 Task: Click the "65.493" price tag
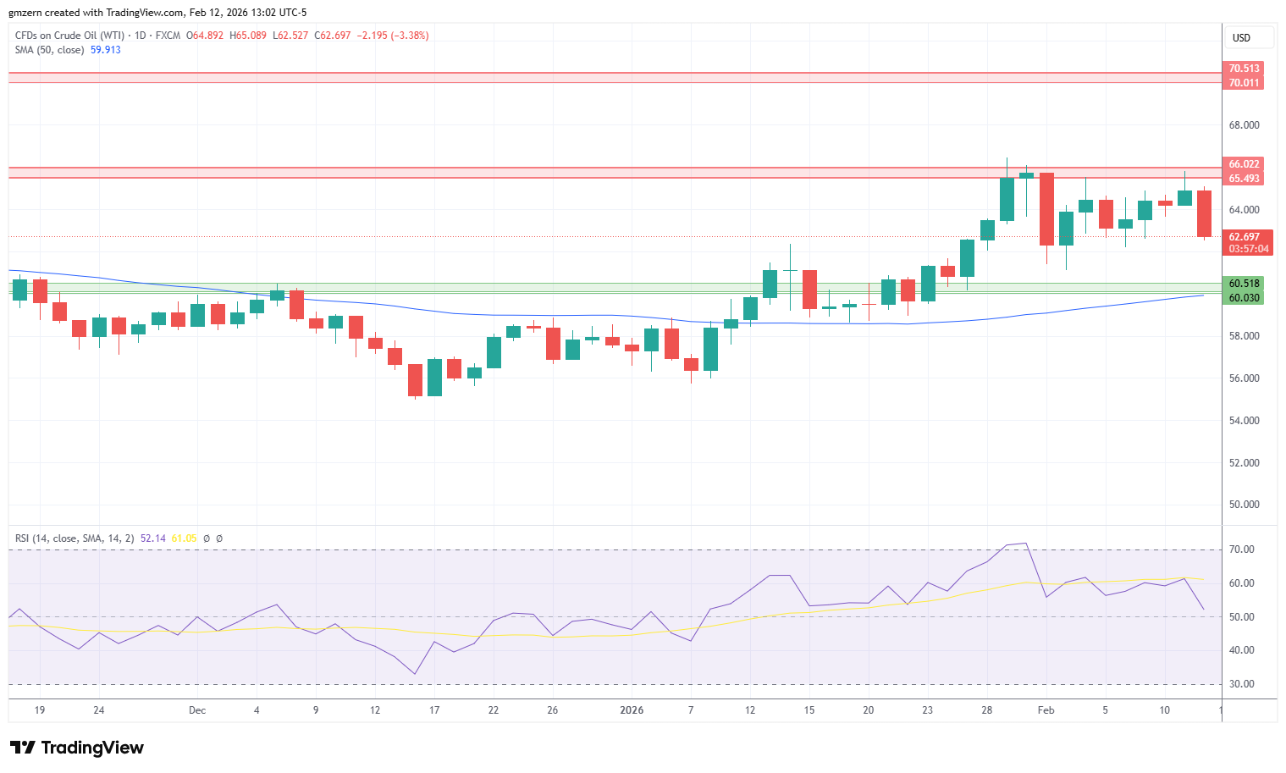1244,179
